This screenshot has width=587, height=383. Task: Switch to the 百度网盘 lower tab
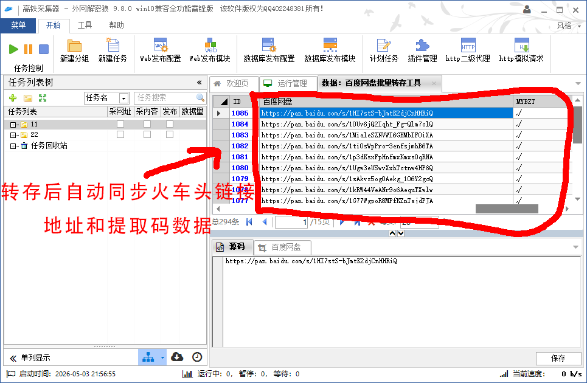(282, 247)
